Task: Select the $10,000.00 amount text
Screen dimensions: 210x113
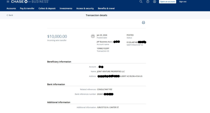Action: pos(57,36)
